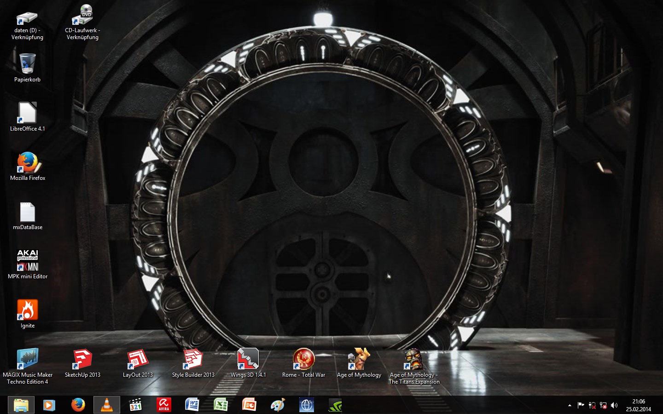The width and height of the screenshot is (663, 414).
Task: Select the Papierkorb recycle bin icon
Action: (x=27, y=64)
